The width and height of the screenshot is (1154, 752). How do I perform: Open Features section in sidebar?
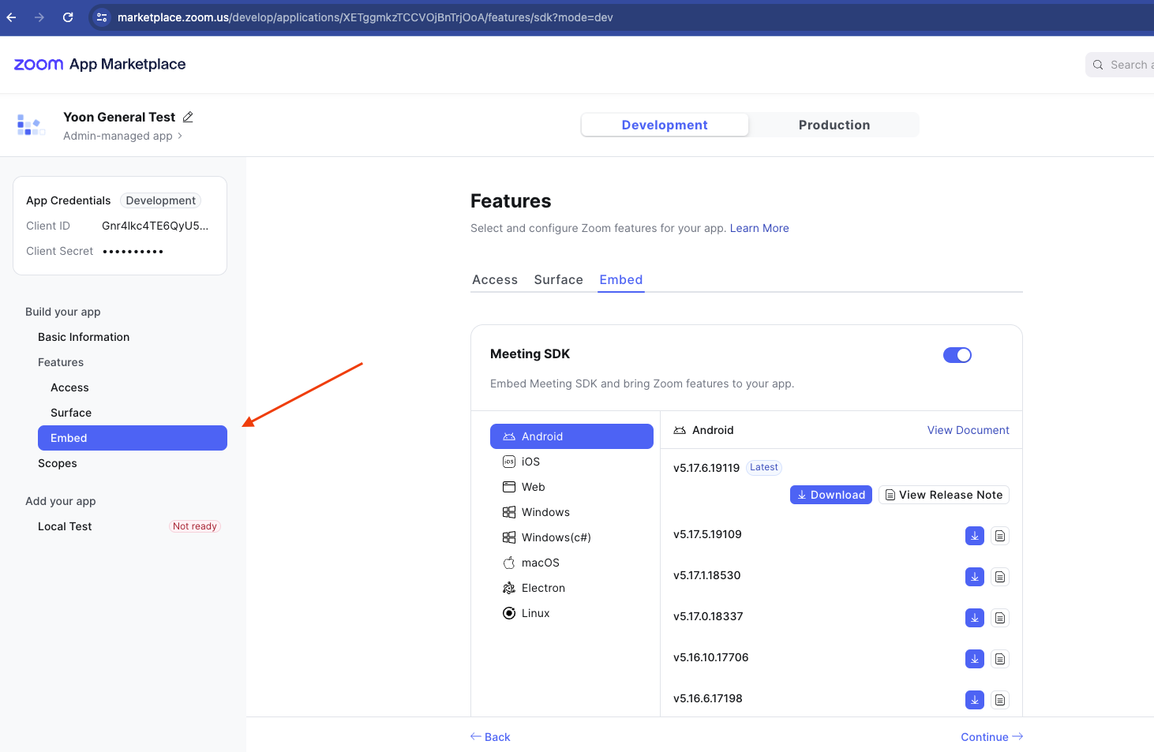61,362
